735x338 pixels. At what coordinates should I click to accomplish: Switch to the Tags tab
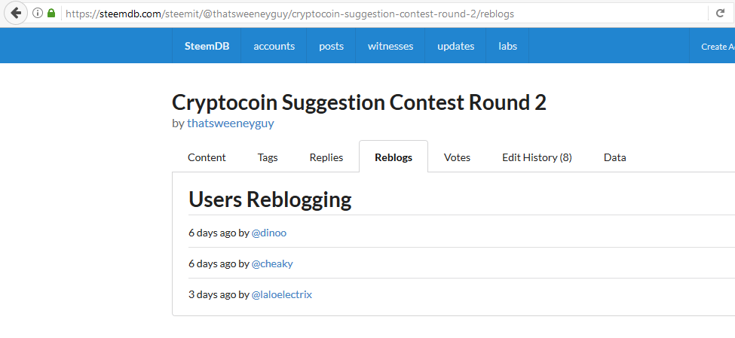pos(268,157)
